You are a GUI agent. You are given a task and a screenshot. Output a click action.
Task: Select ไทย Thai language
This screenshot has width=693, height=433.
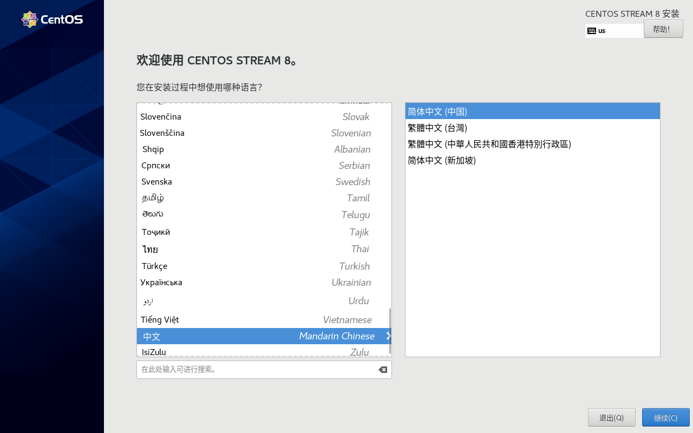(x=264, y=249)
